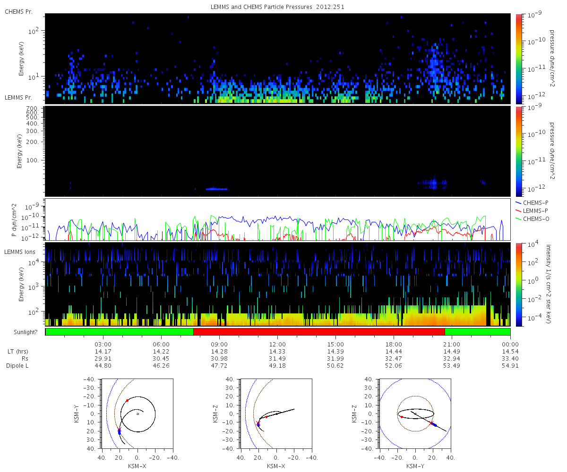Click the 12:00 time axis label
The width and height of the screenshot is (567, 472).
277,344
